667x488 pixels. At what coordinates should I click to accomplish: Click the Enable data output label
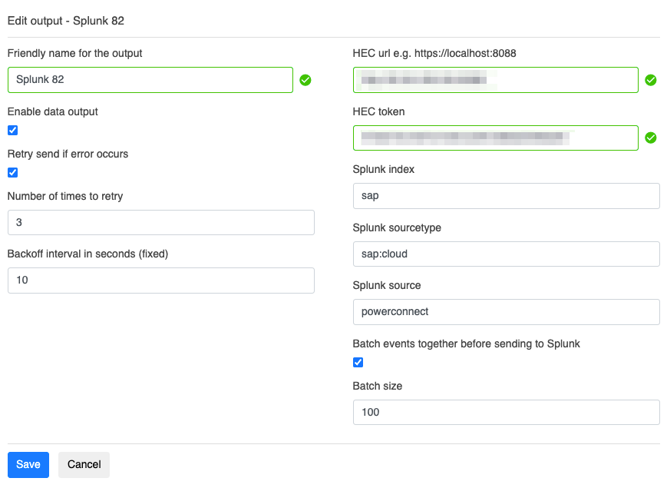(53, 111)
